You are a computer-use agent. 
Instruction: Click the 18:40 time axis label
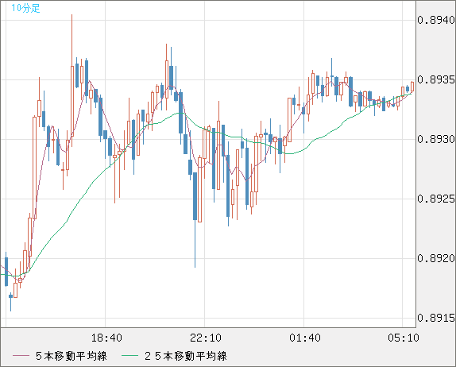pyautogui.click(x=106, y=338)
